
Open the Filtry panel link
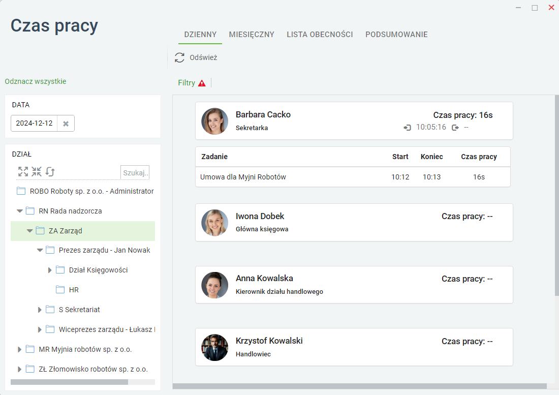point(187,83)
